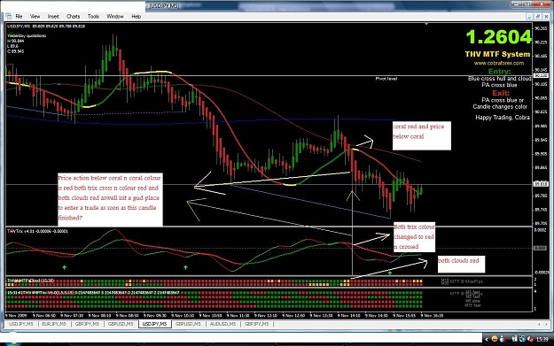
Task: Select the THV MTF System title text
Action: (497, 54)
